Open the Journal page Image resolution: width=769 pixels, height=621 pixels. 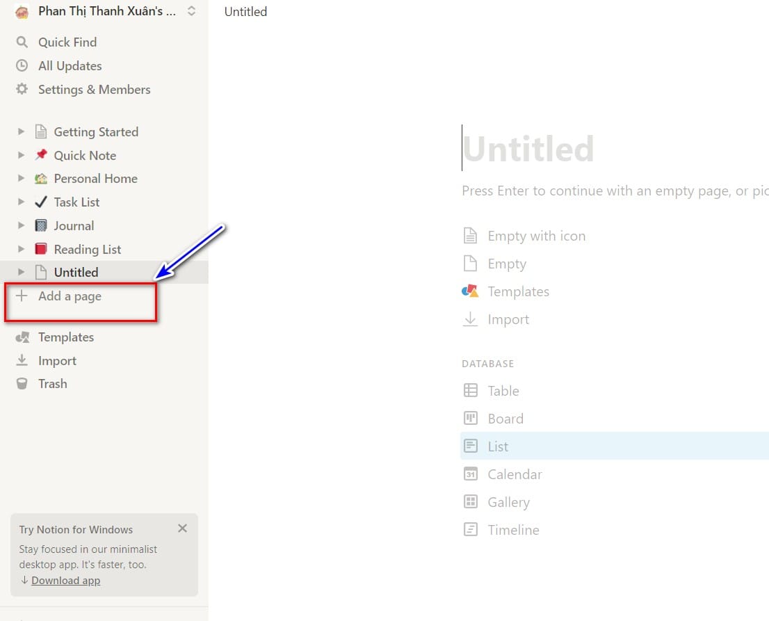[74, 225]
